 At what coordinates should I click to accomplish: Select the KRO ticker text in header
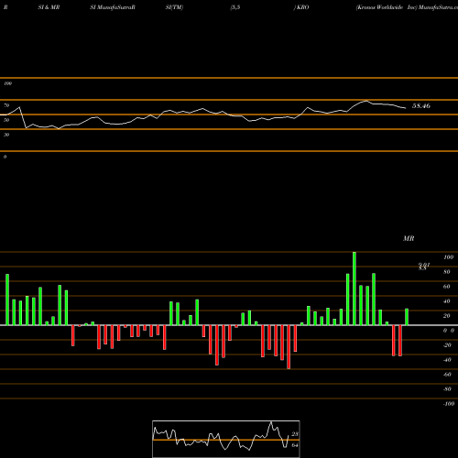click(302, 7)
